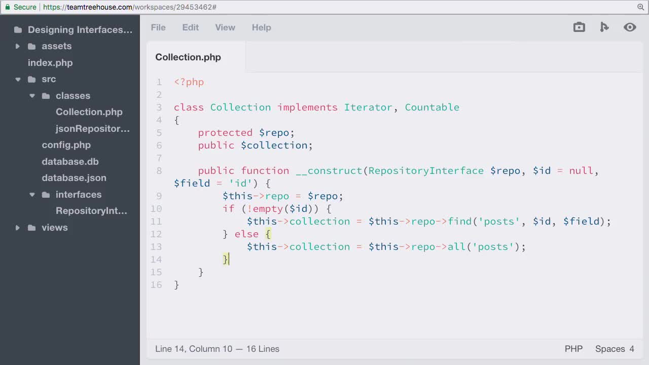Click the camera snapshot icon in the toolbar
The height and width of the screenshot is (365, 649).
tap(579, 27)
